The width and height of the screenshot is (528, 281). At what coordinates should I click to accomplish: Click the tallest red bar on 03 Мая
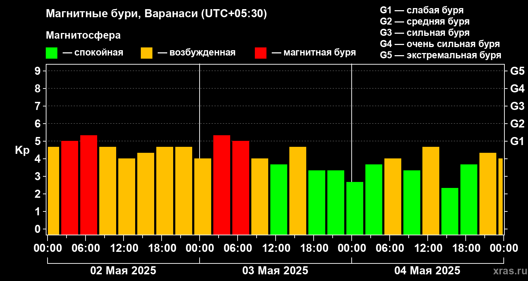click(x=222, y=185)
